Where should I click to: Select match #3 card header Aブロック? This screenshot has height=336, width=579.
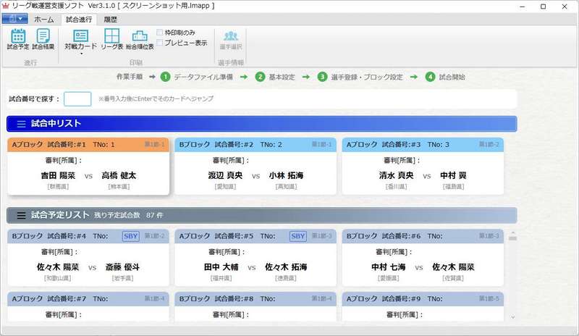[423, 145]
